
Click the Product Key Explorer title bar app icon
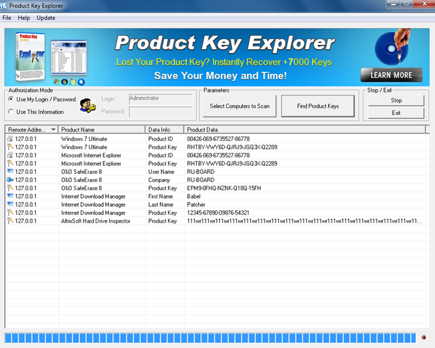pyautogui.click(x=3, y=6)
